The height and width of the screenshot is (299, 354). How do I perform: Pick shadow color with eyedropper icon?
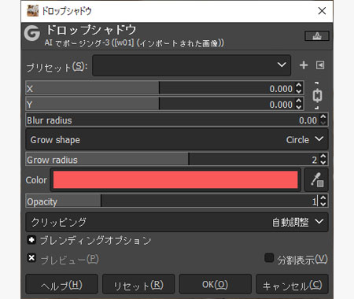(317, 180)
